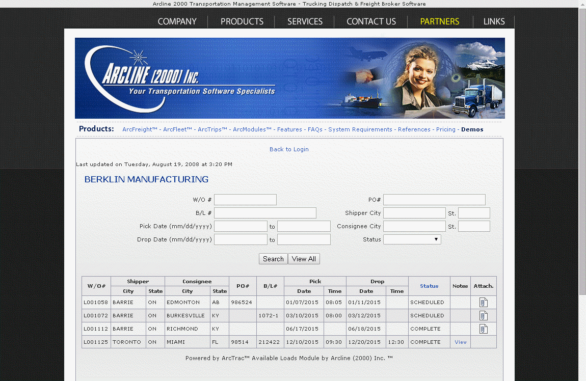
Task: View notes for load L001125
Action: click(x=461, y=342)
